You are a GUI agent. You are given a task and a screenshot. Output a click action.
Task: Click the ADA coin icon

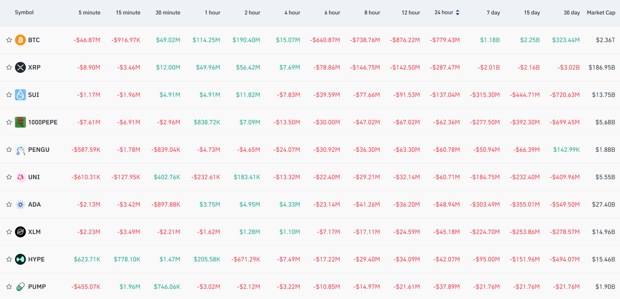click(20, 204)
